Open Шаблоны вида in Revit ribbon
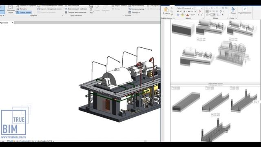Image resolution: width=261 pixels, height=147 pixels. 11,9
